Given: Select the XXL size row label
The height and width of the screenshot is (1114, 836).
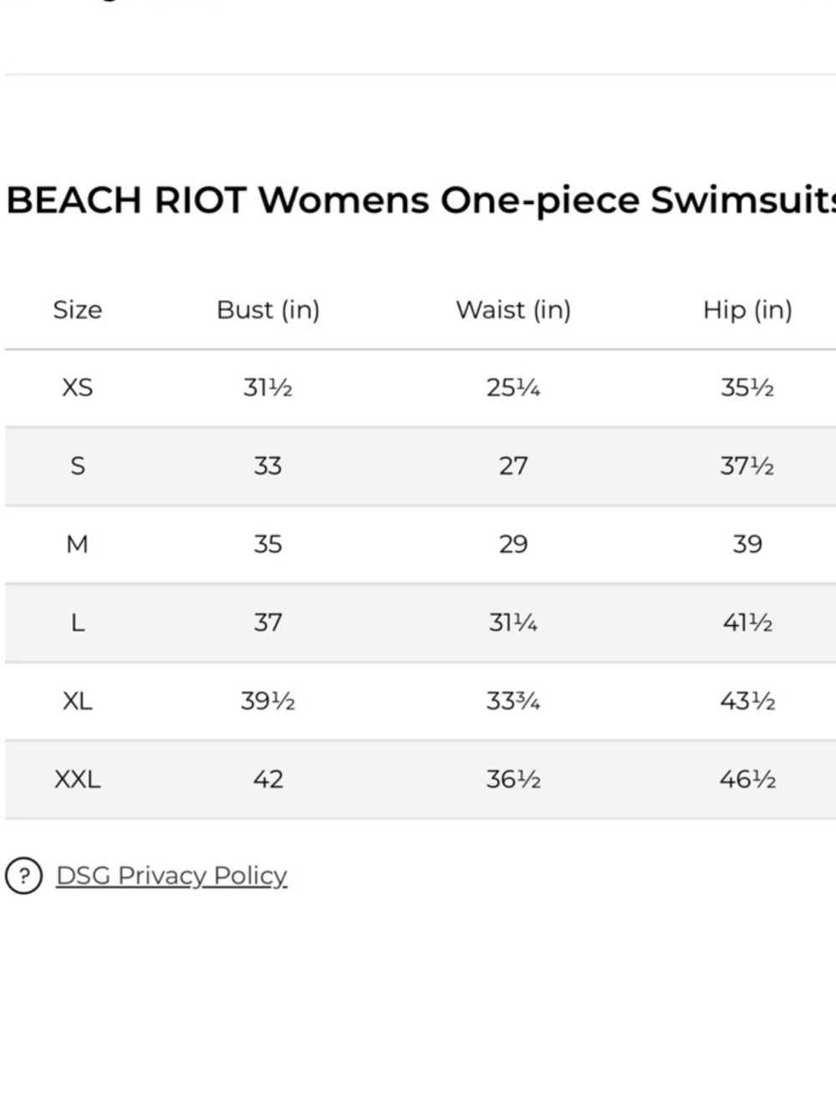Looking at the screenshot, I should point(78,779).
